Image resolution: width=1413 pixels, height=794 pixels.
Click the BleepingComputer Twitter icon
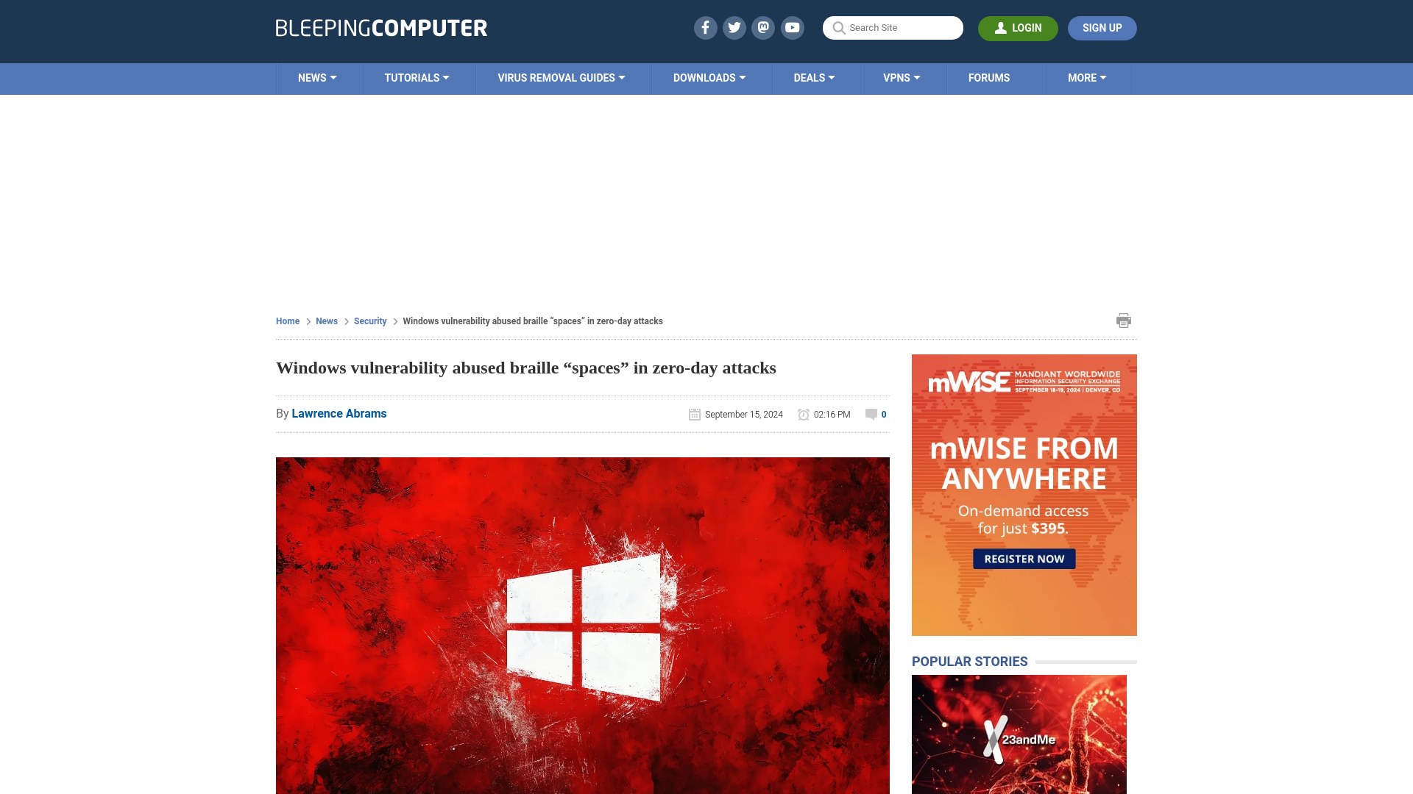(734, 27)
